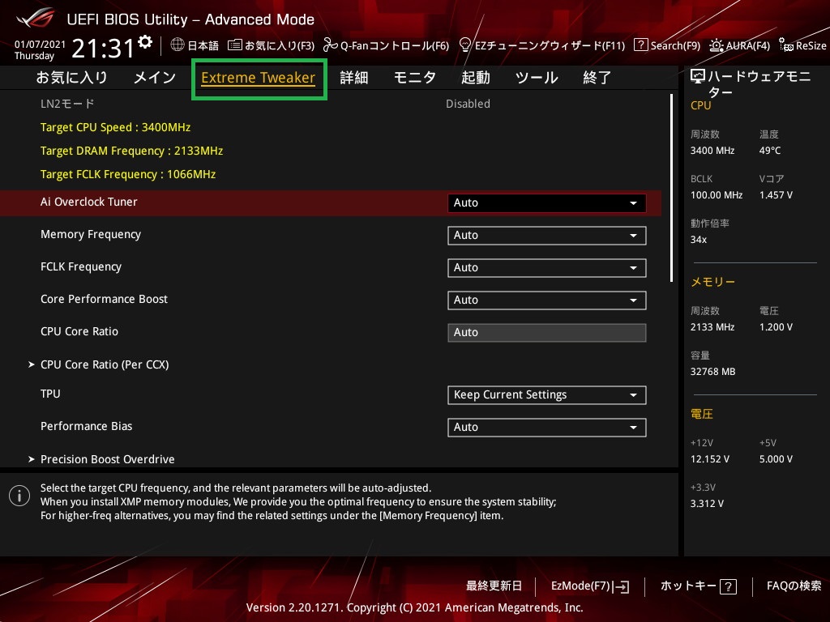Open the 終了 tab
Viewport: 830px width, 622px height.
point(597,78)
